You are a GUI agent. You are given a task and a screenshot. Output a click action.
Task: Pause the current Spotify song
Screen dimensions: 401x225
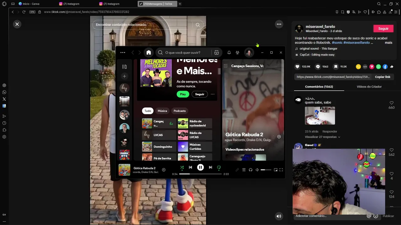click(200, 167)
